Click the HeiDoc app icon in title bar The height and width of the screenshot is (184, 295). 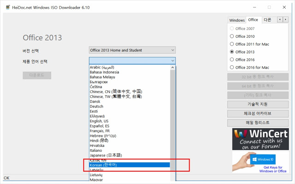[x=8, y=7]
